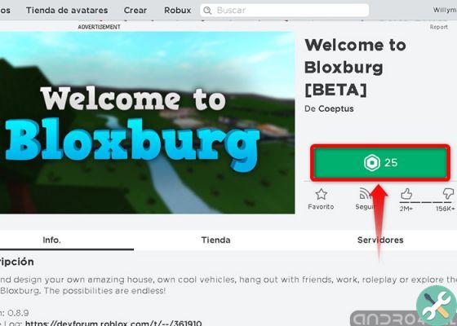Switch to the Info. tab
The width and height of the screenshot is (457, 326).
(51, 240)
